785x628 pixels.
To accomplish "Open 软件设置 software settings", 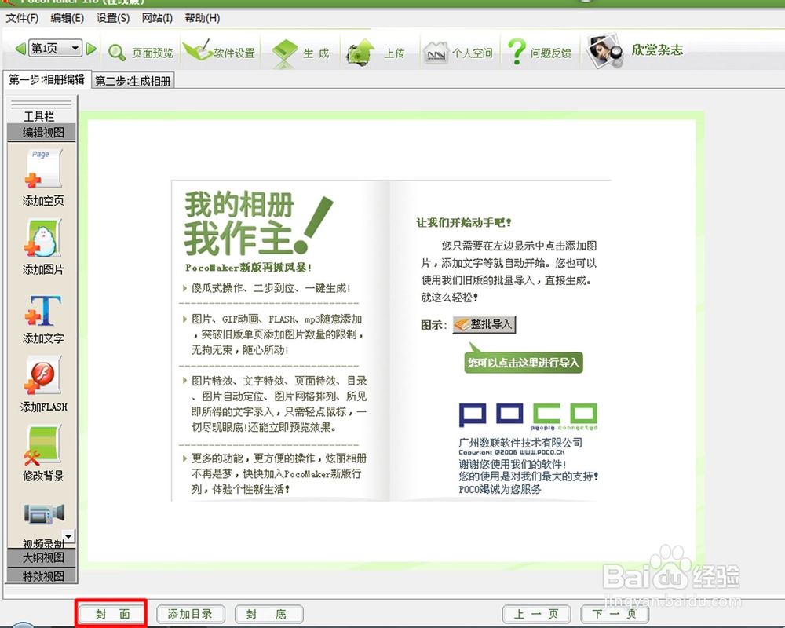I will tap(221, 52).
